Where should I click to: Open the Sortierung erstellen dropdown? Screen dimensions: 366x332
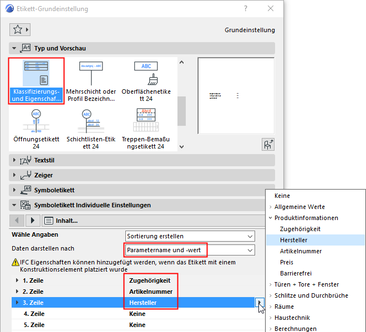pos(190,236)
